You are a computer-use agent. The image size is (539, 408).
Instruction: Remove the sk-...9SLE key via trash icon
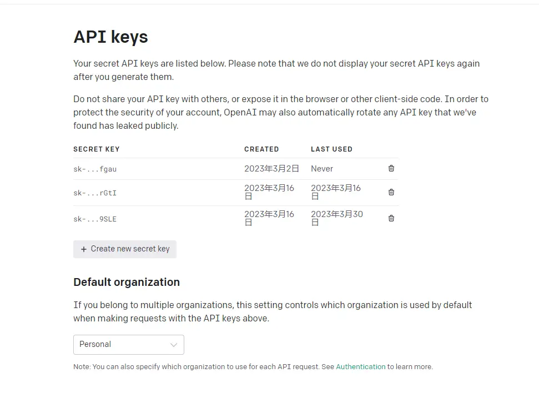[391, 218]
